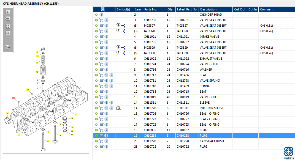The width and height of the screenshot is (295, 160).
Task: Open info for CAMSHAFT BUSH row
Action: [x=106, y=141]
